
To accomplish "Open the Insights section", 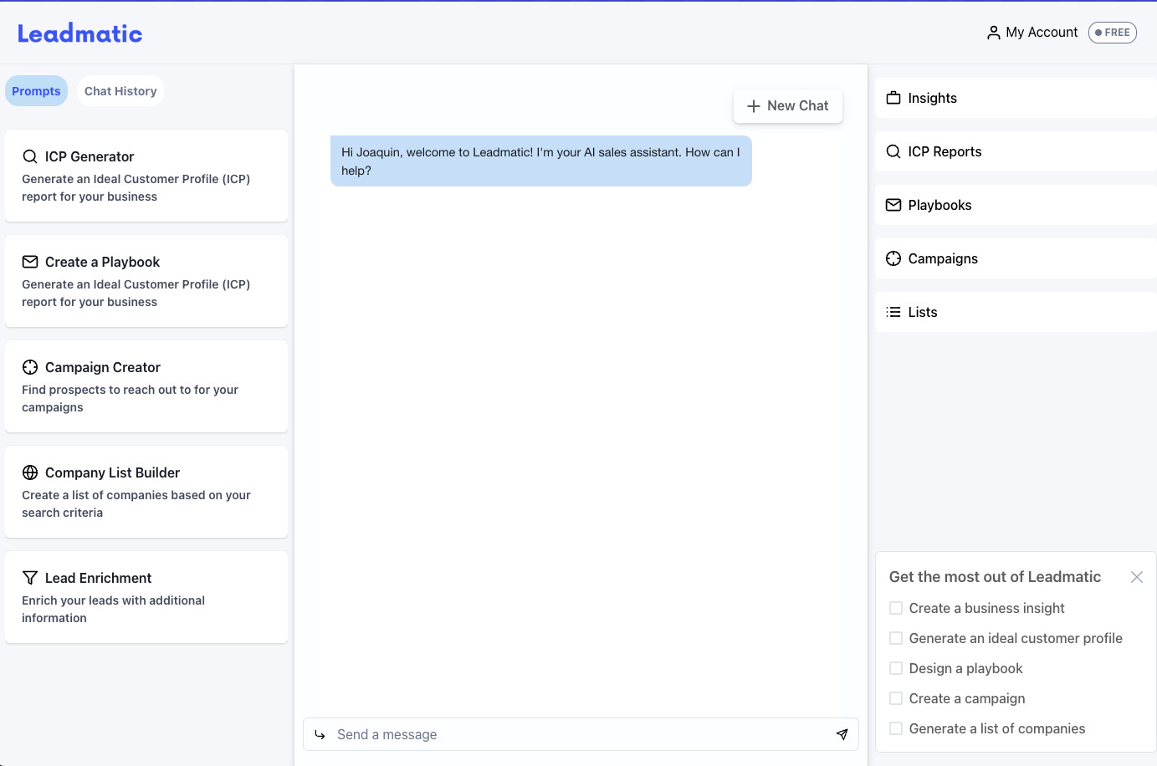I will [1016, 98].
